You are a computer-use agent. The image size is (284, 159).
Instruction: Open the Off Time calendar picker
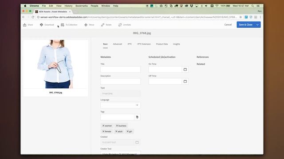pos(185,81)
